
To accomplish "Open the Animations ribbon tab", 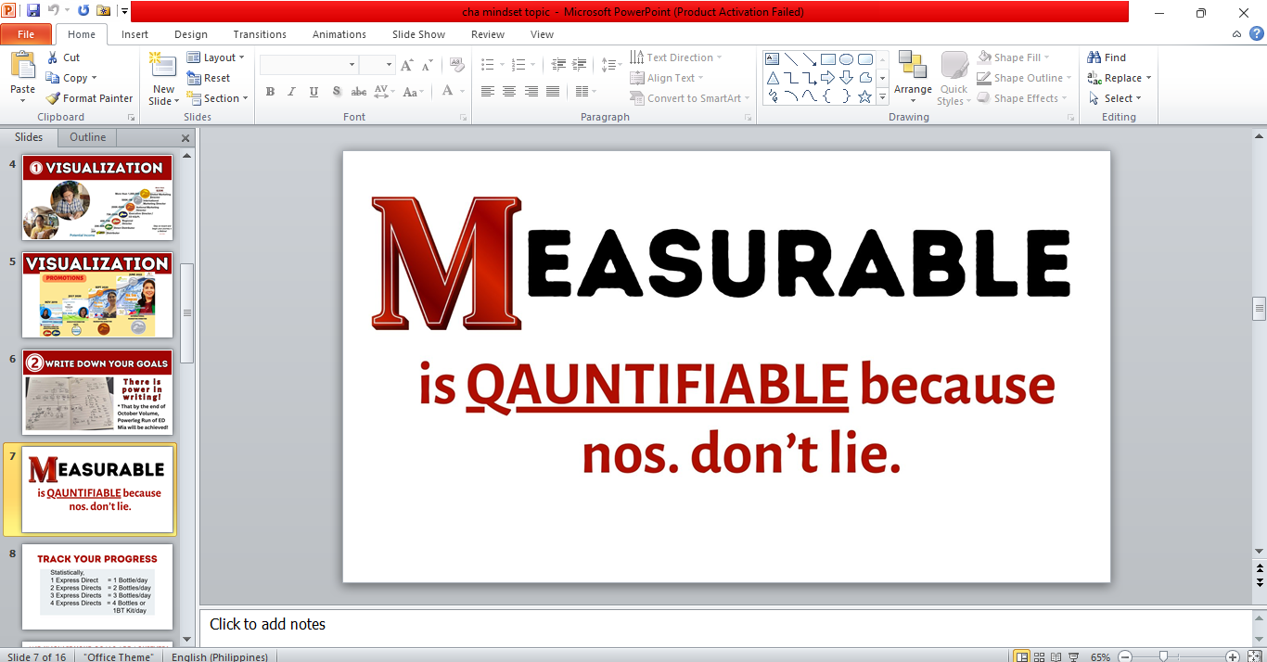I will [x=339, y=34].
